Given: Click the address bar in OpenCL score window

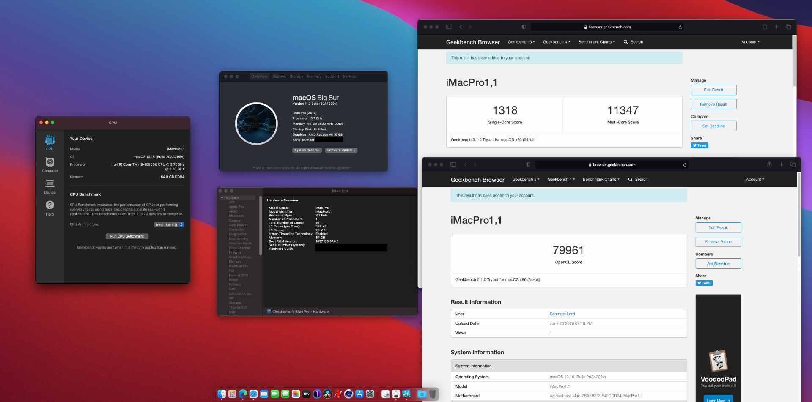Looking at the screenshot, I should (612, 165).
